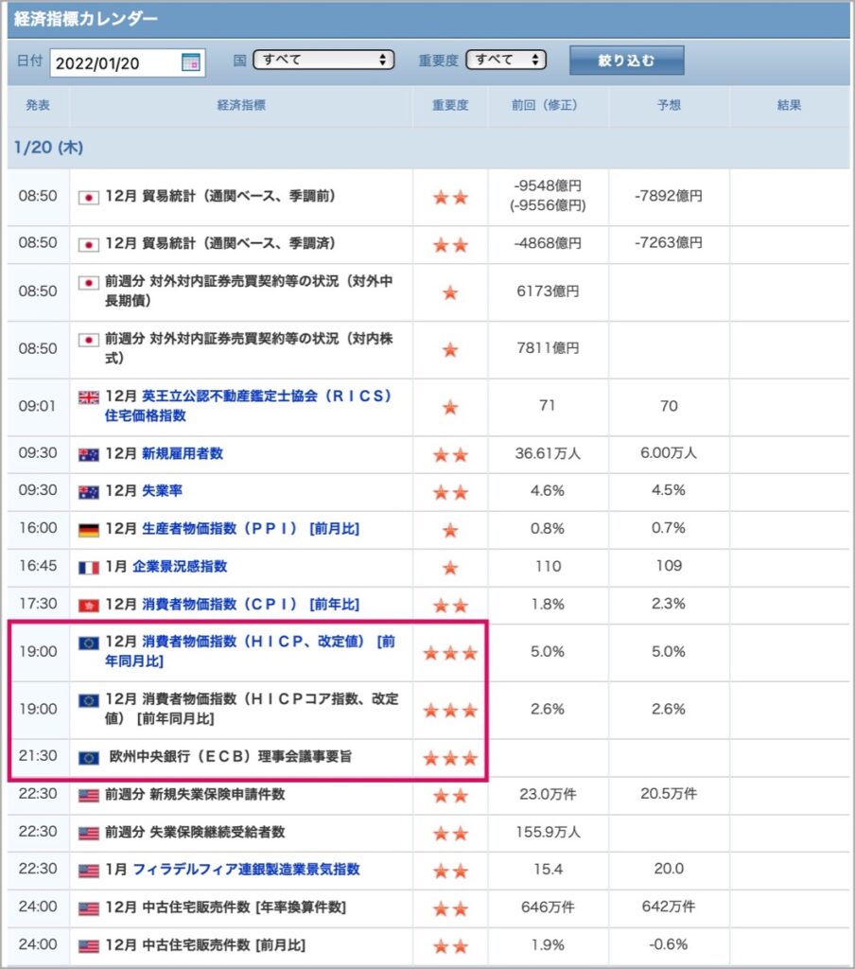Click US flag beside フィラデルフィア連銀 row

tap(88, 872)
